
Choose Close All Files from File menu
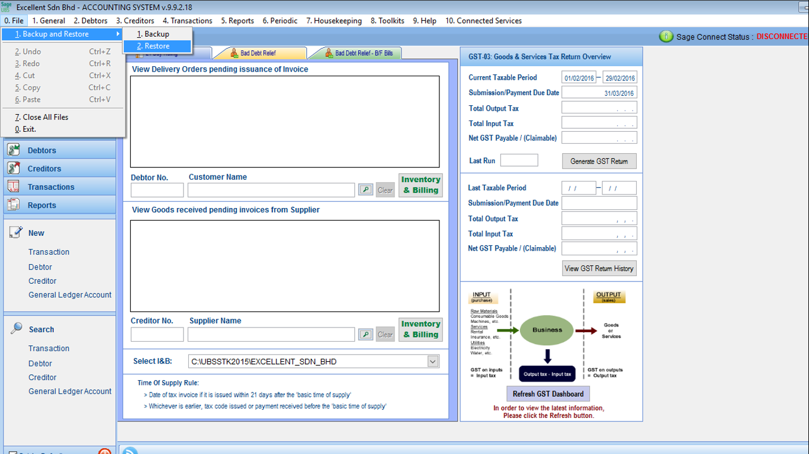click(64, 117)
